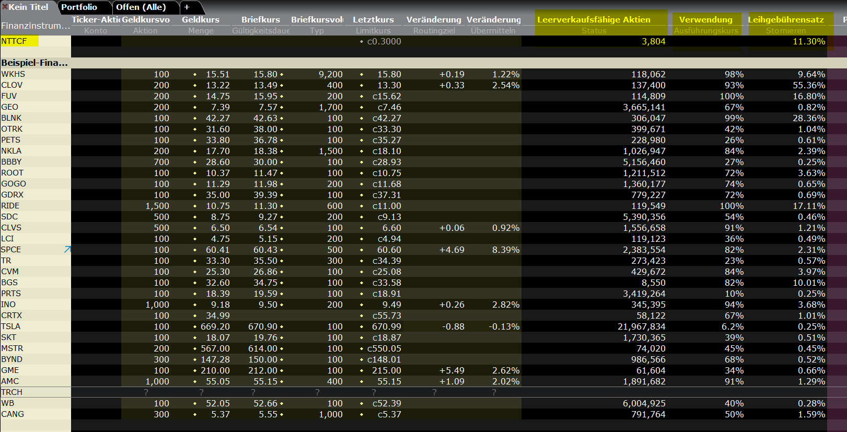Click SPCE change value +4.69

point(452,250)
